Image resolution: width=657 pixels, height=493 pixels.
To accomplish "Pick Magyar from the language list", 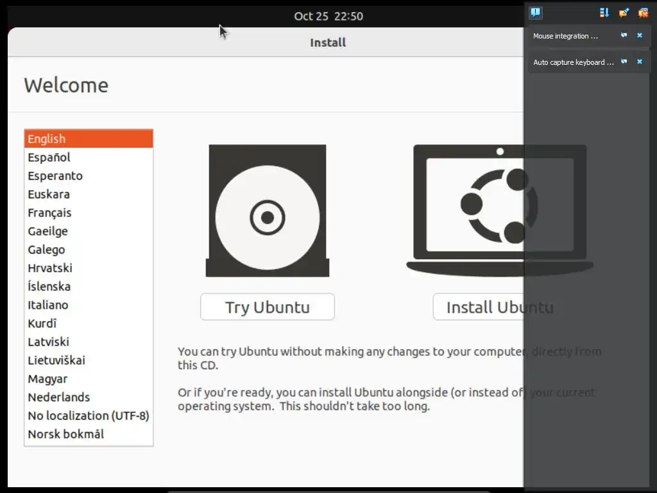I will click(89, 379).
